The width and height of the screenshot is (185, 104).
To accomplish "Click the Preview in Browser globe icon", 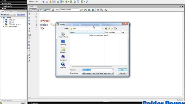I will (x=93, y=10).
